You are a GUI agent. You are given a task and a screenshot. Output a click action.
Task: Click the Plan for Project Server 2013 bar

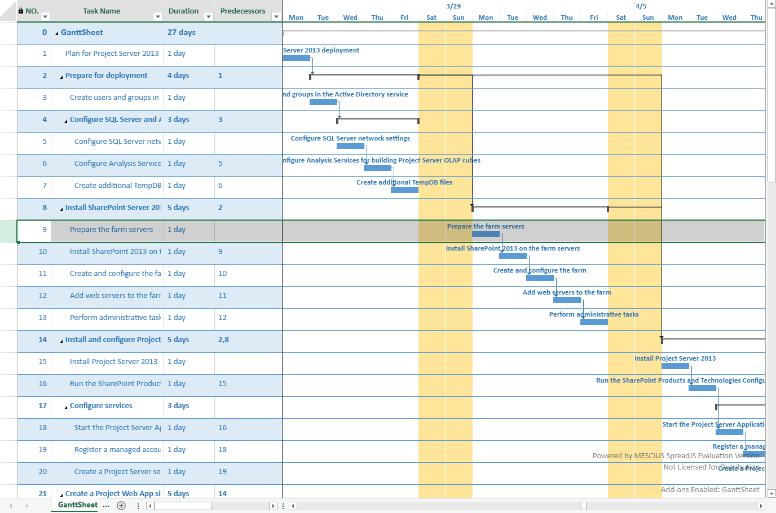click(296, 58)
